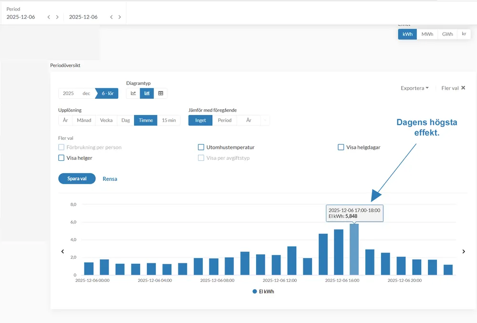This screenshot has height=323, width=477.
Task: Open the Exportera dropdown menu
Action: coord(415,88)
